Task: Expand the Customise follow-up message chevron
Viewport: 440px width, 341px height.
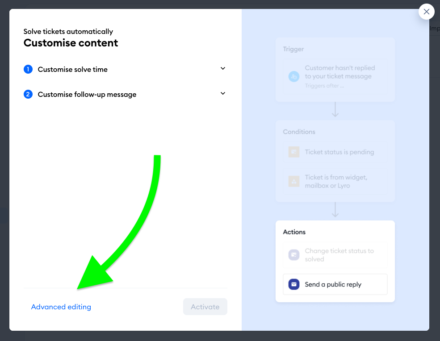Action: [x=223, y=93]
